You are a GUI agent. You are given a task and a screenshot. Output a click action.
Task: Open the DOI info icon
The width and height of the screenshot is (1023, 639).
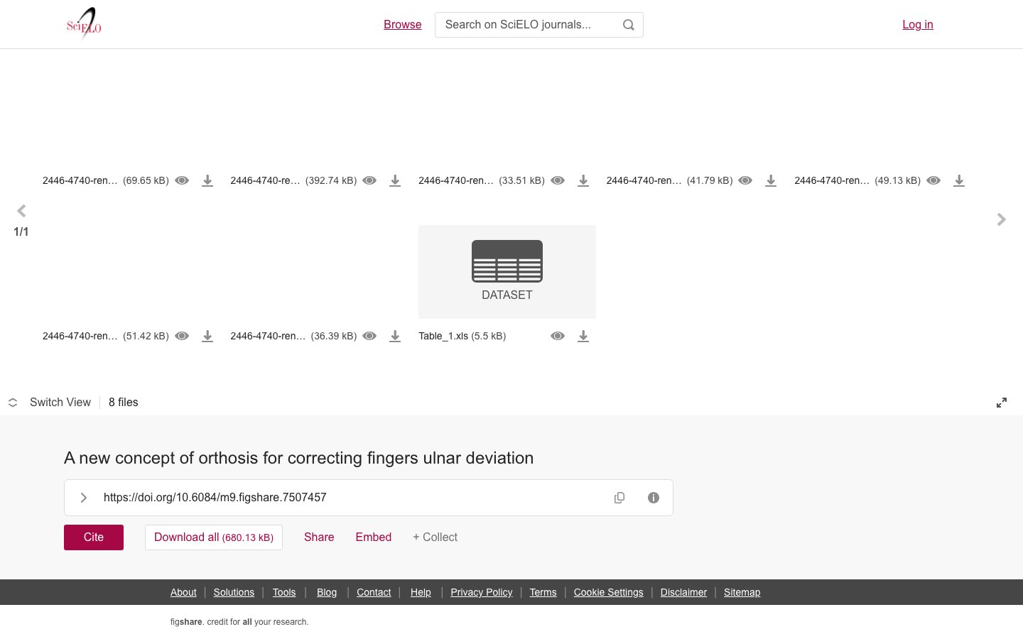[654, 498]
